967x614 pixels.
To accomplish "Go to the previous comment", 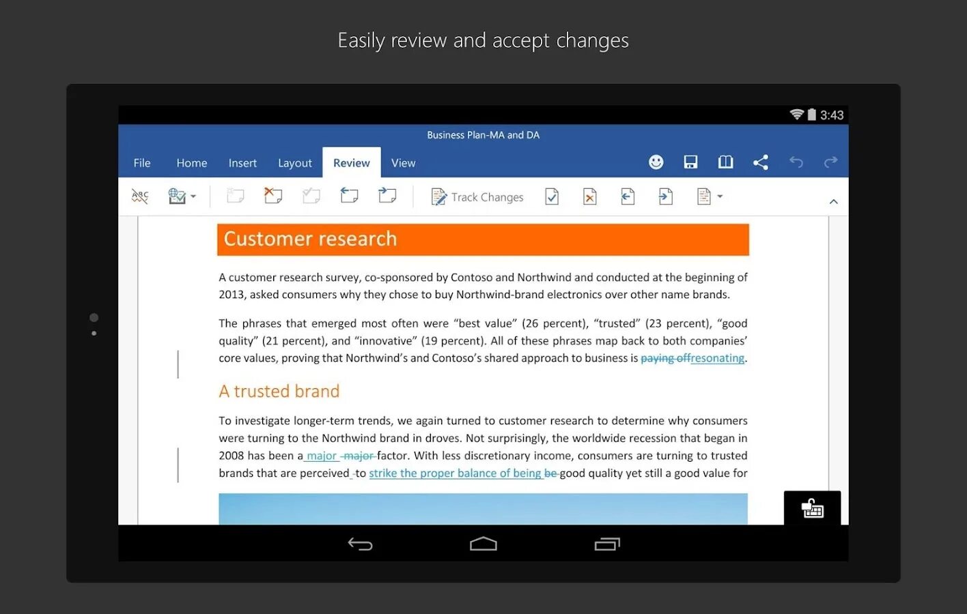I will [x=349, y=196].
